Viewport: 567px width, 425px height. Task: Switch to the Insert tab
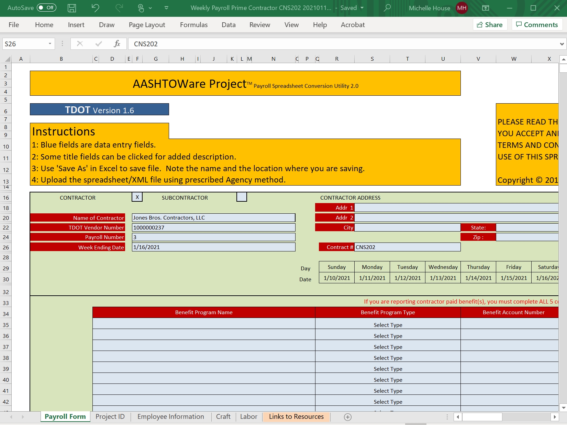pos(76,25)
